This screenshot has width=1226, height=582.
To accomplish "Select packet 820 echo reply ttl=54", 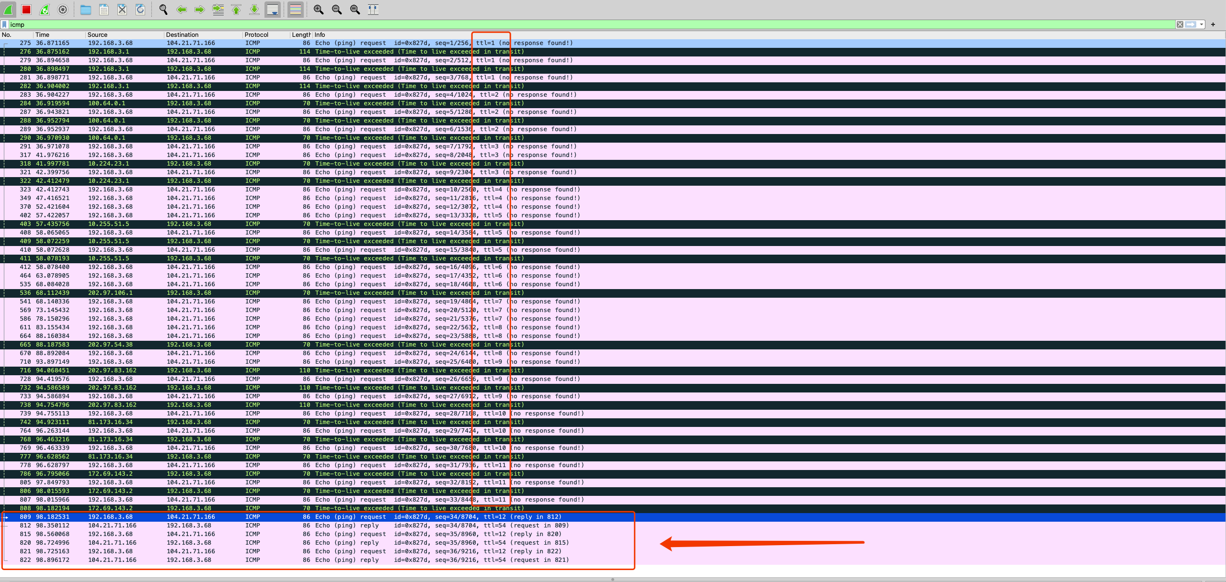I will pos(613,543).
